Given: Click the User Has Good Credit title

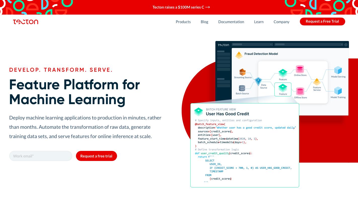Looking at the screenshot, I should pyautogui.click(x=227, y=114).
